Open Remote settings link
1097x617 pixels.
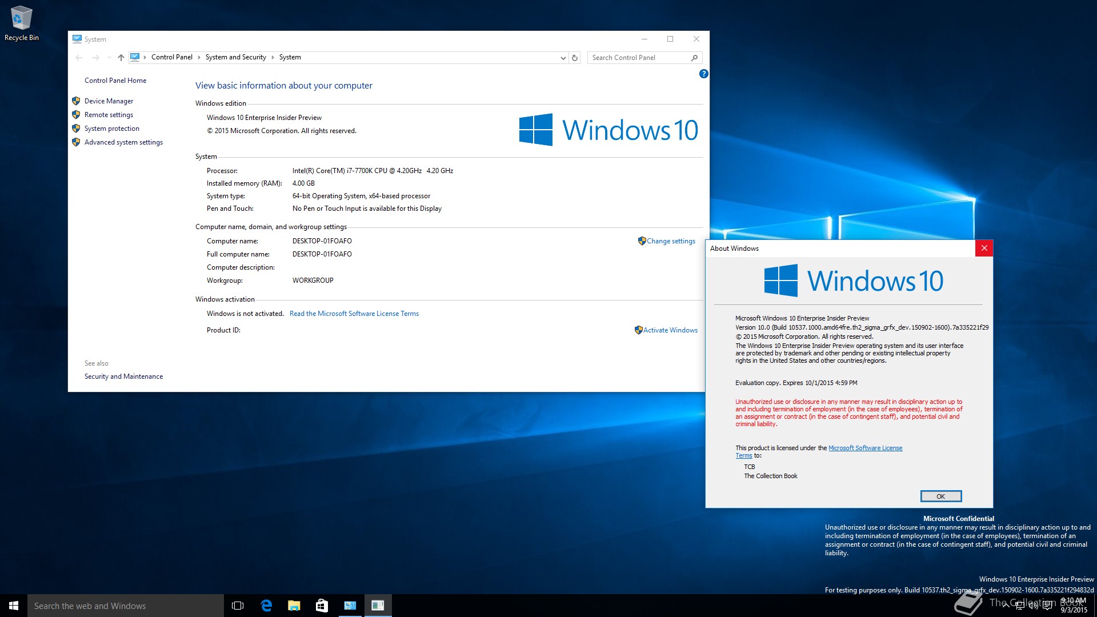pyautogui.click(x=109, y=115)
